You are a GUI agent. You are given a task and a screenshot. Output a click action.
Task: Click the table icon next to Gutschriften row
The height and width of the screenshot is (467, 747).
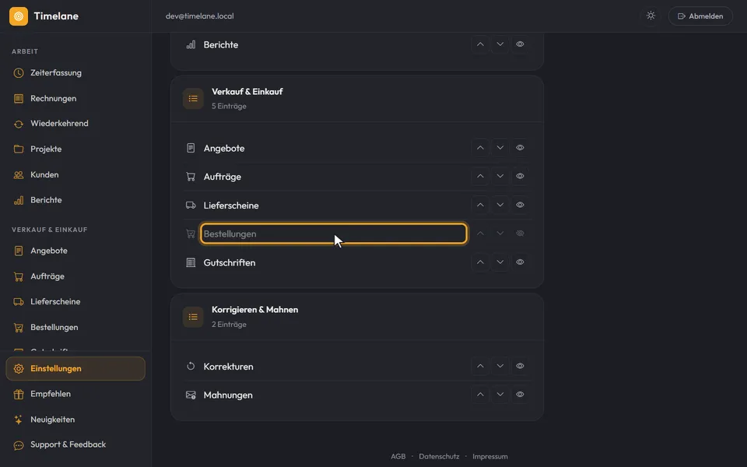coord(191,262)
